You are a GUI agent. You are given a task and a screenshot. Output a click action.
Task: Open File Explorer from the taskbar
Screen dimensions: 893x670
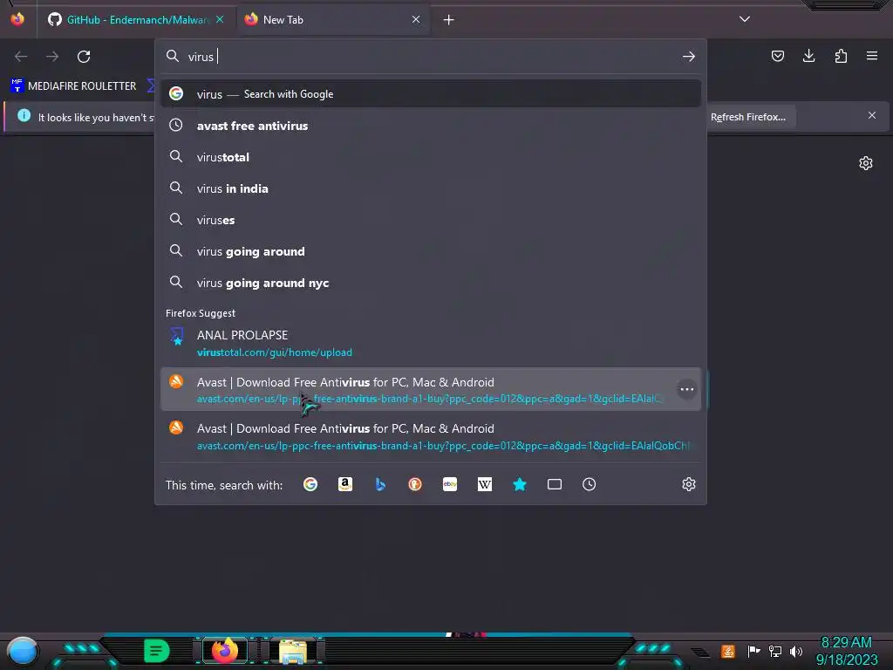pos(293,651)
